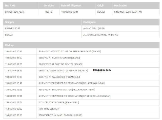This screenshot has width=162, height=120.
Task: Click DEPARTED FROM TRANSIT [GATEWAY JAKARTA] entry
Action: pos(63,71)
